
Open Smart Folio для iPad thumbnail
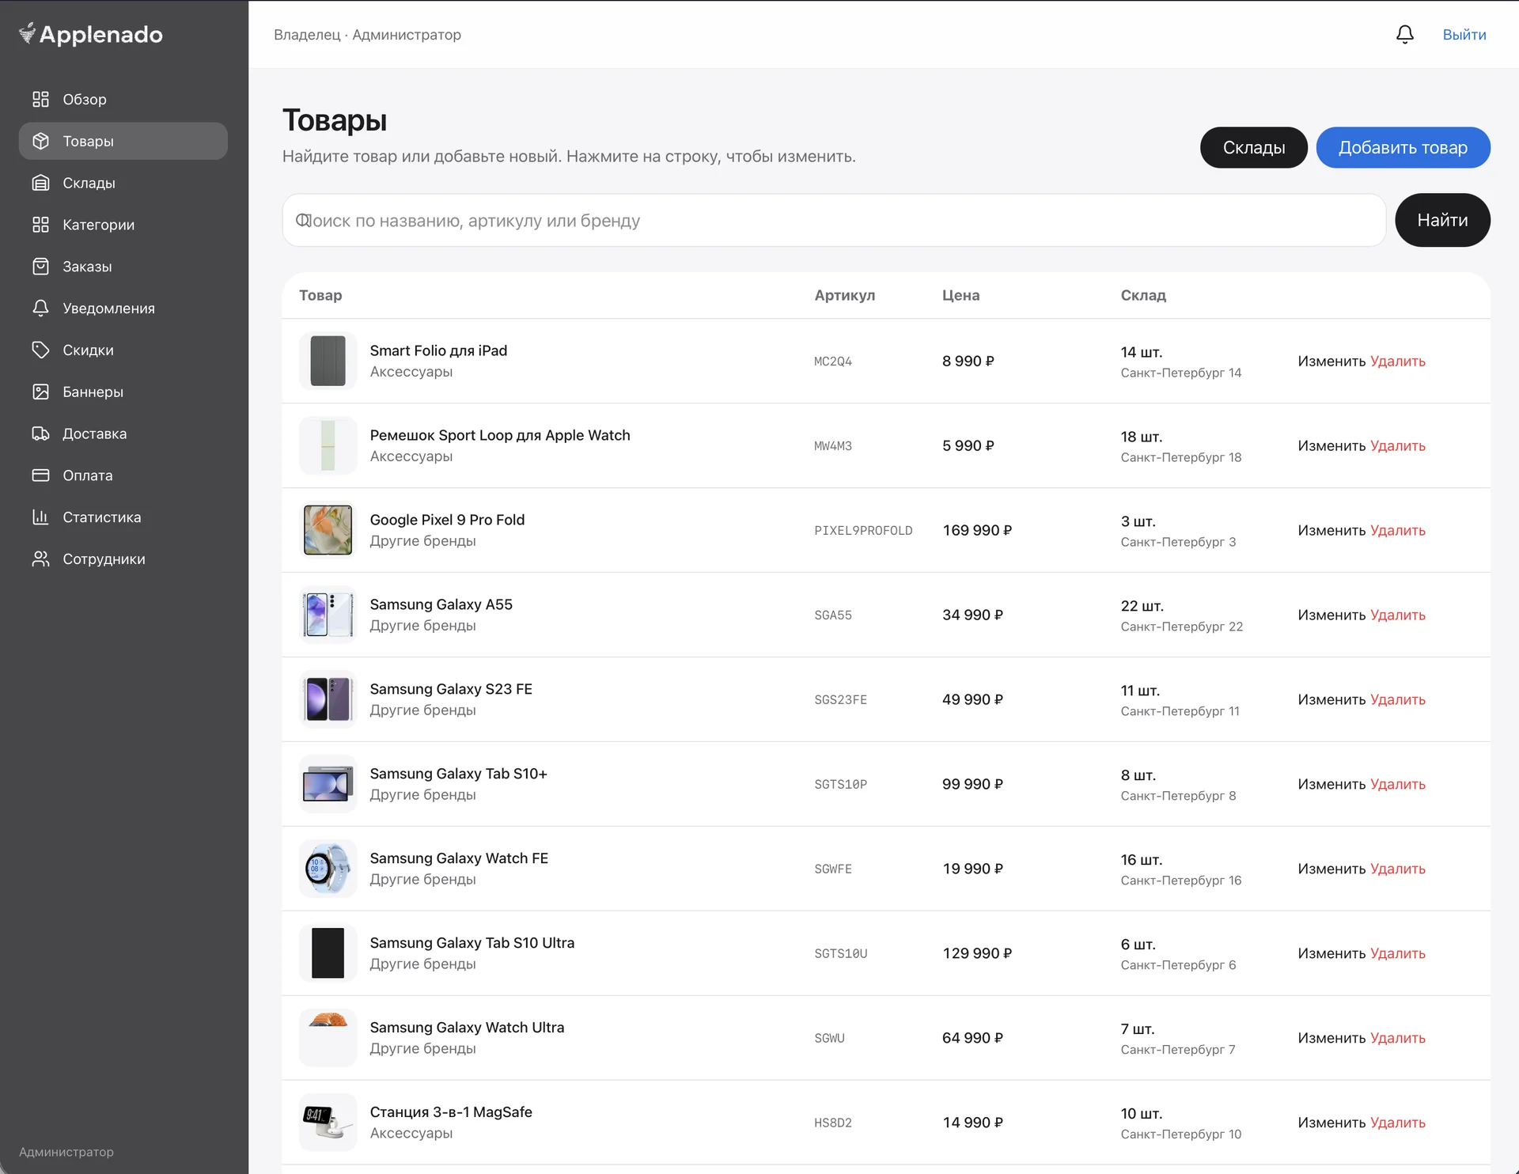point(328,361)
